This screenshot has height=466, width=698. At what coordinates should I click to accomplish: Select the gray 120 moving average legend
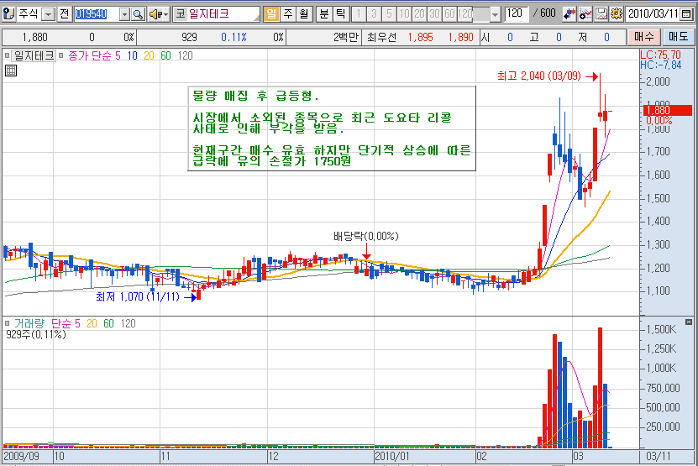click(185, 55)
